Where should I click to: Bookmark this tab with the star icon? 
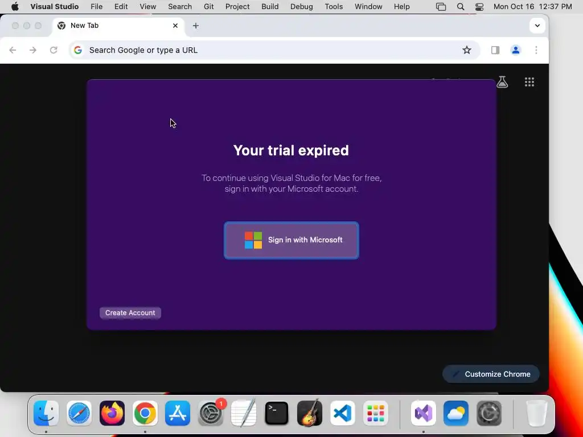[x=467, y=50]
